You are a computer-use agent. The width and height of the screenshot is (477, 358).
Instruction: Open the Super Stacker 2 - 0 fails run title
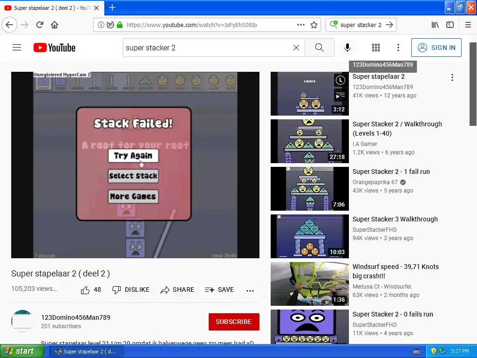click(x=393, y=314)
